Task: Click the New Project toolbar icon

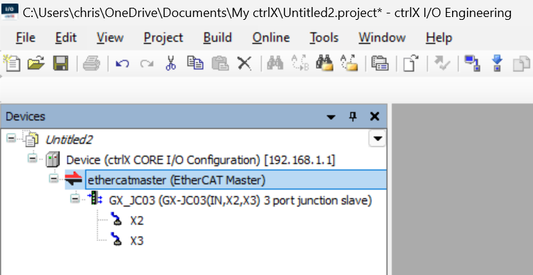Action: click(11, 63)
